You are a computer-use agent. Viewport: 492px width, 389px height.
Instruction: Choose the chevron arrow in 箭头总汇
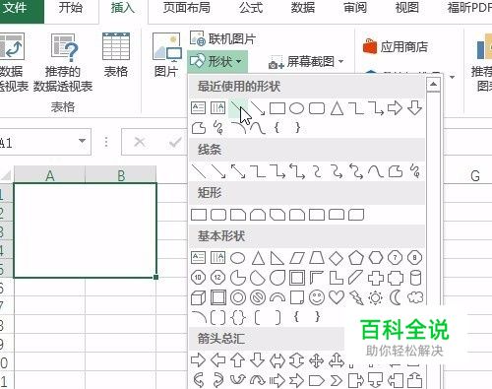pos(337,381)
